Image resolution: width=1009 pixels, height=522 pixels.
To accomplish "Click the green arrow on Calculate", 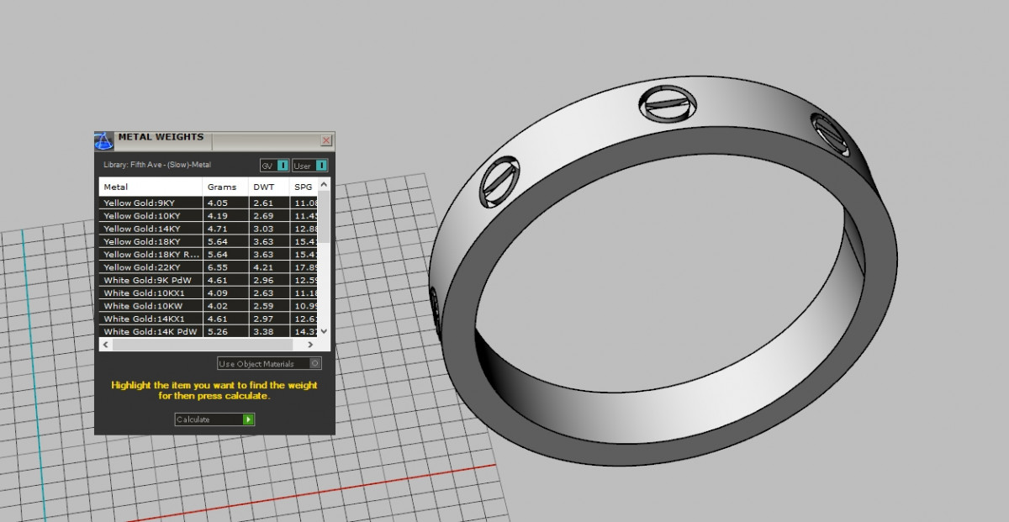I will click(248, 419).
